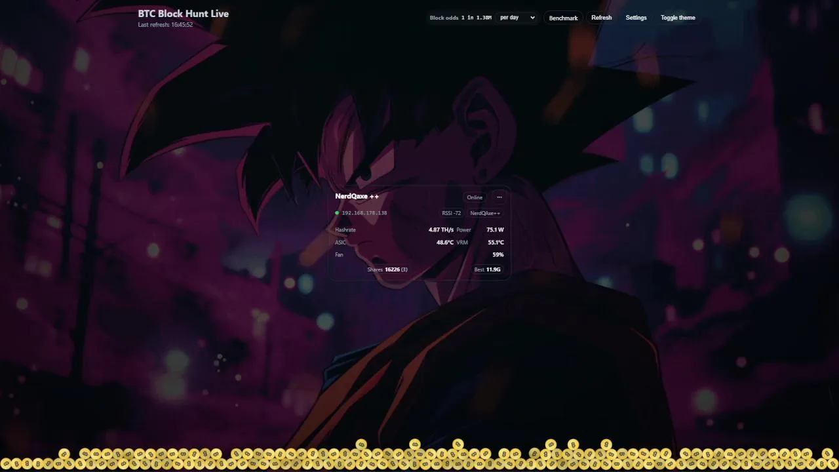This screenshot has height=472, width=839.
Task: Click the Benchmark button
Action: pyautogui.click(x=563, y=18)
